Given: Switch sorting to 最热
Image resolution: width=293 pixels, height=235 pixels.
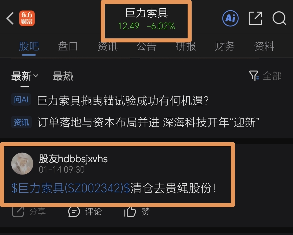Looking at the screenshot, I should (63, 76).
